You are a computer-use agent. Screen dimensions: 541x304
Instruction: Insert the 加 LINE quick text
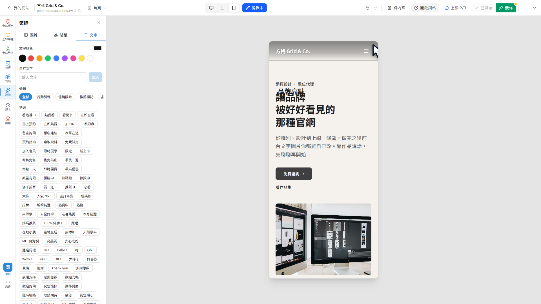71,124
